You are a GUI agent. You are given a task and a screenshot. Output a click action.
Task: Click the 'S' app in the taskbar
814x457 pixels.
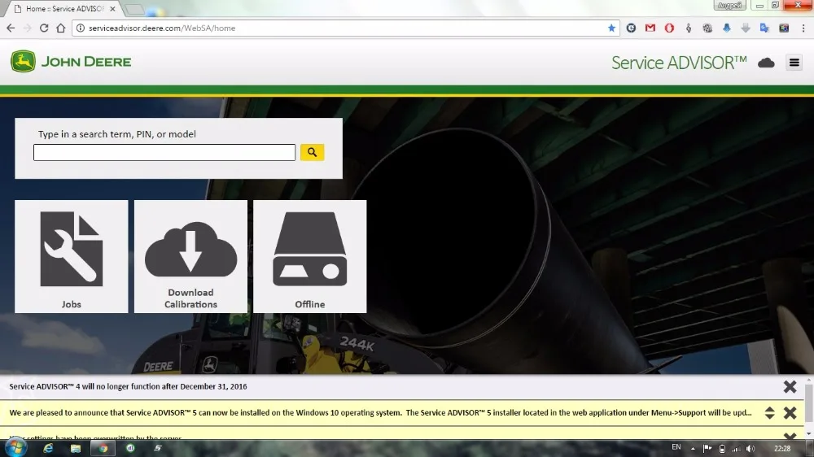(x=158, y=448)
